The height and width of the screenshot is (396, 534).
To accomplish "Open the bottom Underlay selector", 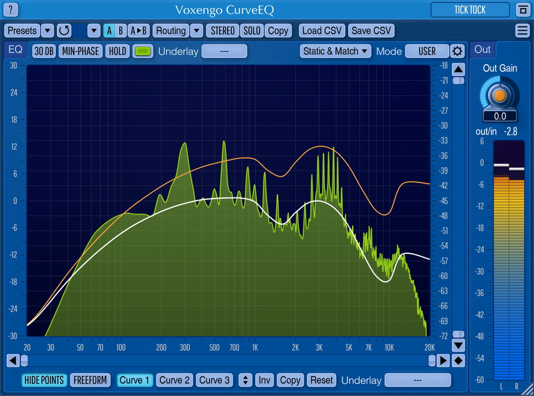I will pyautogui.click(x=418, y=380).
